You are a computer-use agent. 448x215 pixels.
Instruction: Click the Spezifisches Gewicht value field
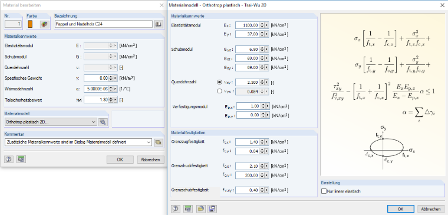pos(96,78)
